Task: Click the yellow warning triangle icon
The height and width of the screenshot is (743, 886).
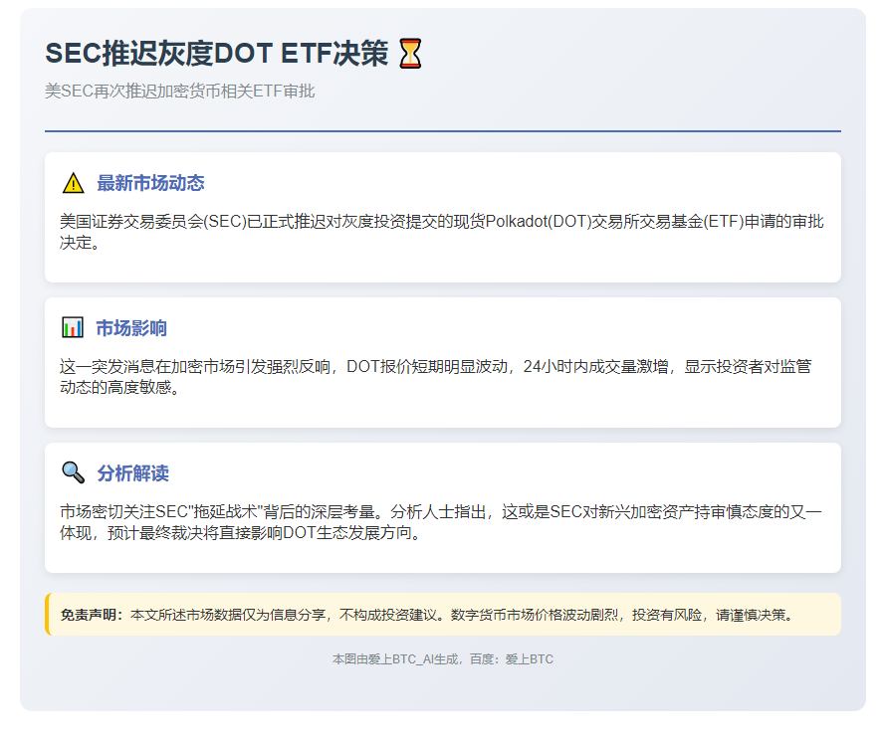Action: tap(73, 183)
